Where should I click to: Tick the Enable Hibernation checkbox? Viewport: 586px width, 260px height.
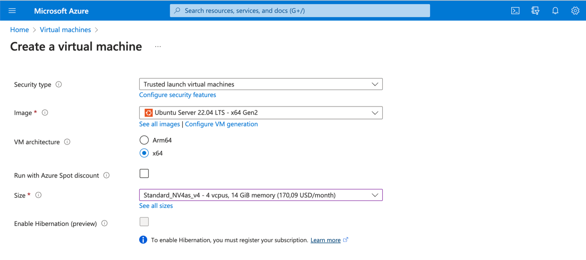(x=144, y=221)
